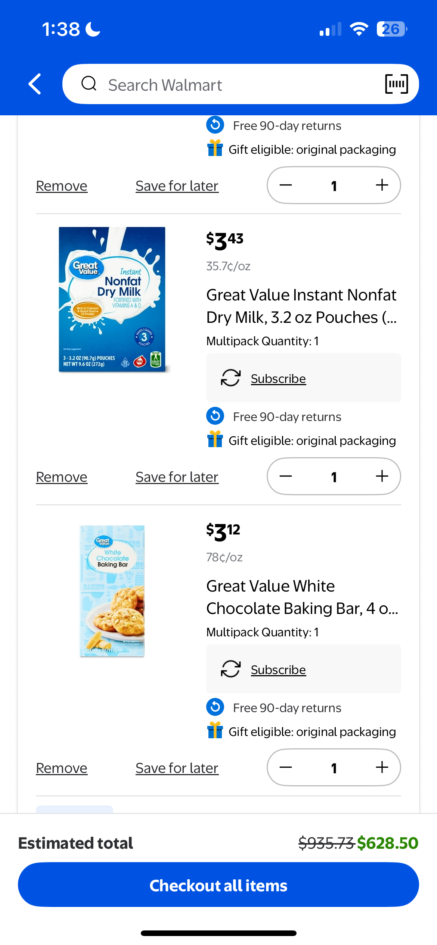
Task: Tap the back arrow icon
Action: pos(35,84)
